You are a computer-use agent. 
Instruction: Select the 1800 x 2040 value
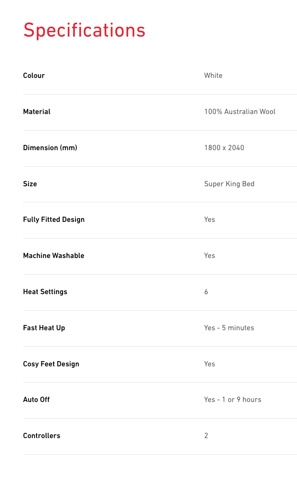pyautogui.click(x=224, y=148)
